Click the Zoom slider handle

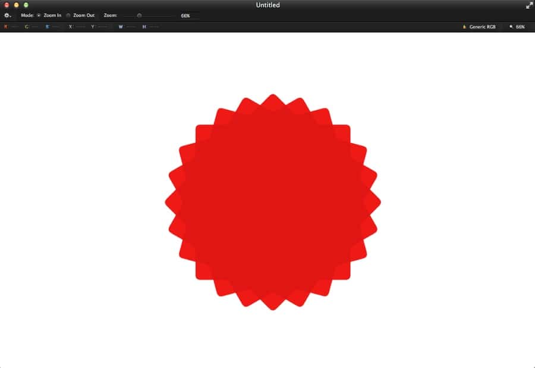139,15
